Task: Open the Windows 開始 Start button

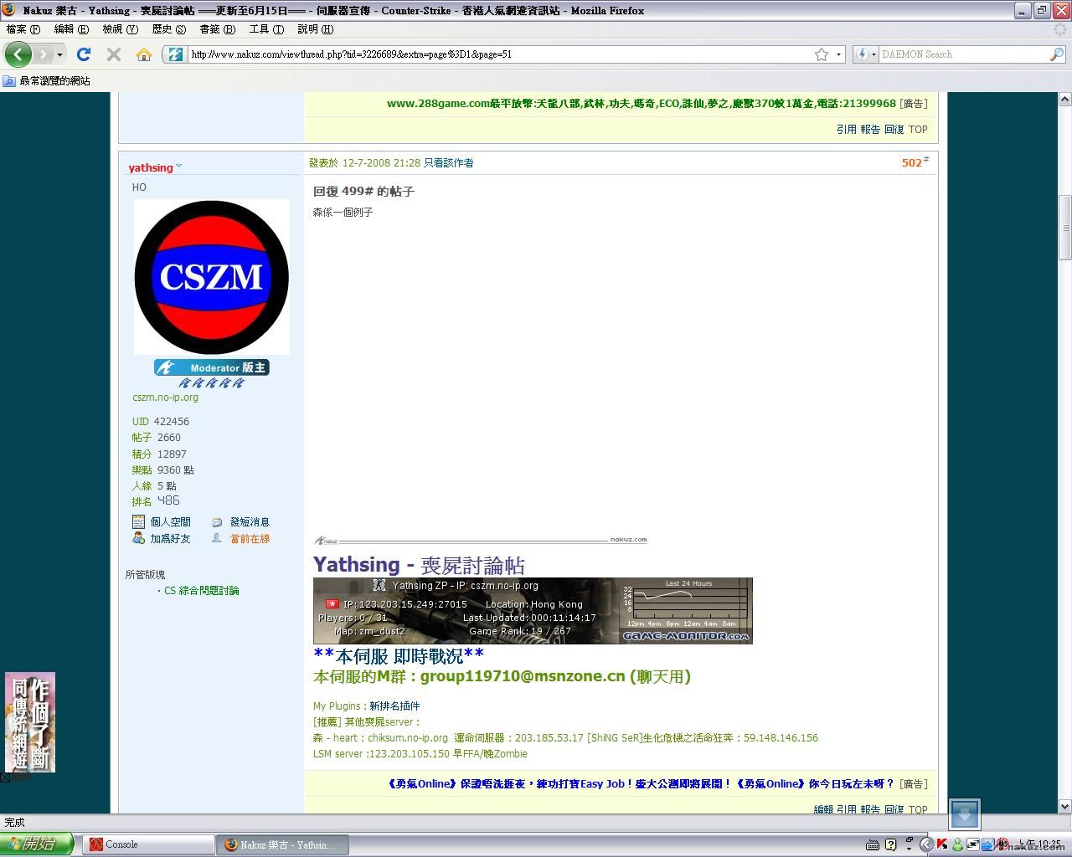Action: point(37,844)
